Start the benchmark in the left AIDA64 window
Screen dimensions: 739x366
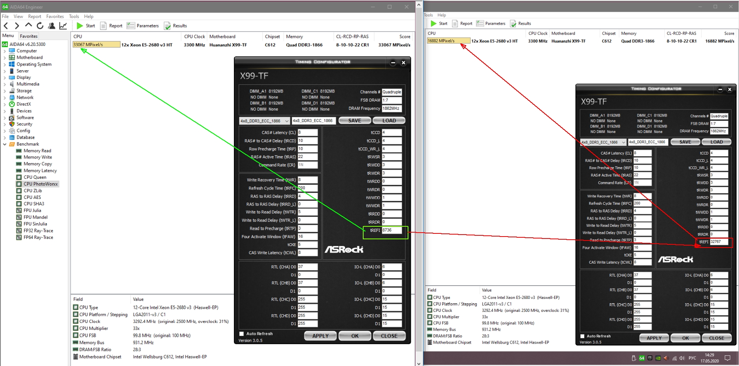(86, 26)
